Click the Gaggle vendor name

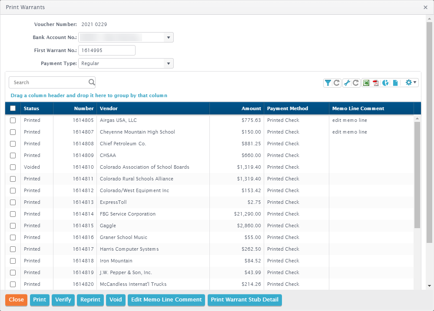(108, 226)
